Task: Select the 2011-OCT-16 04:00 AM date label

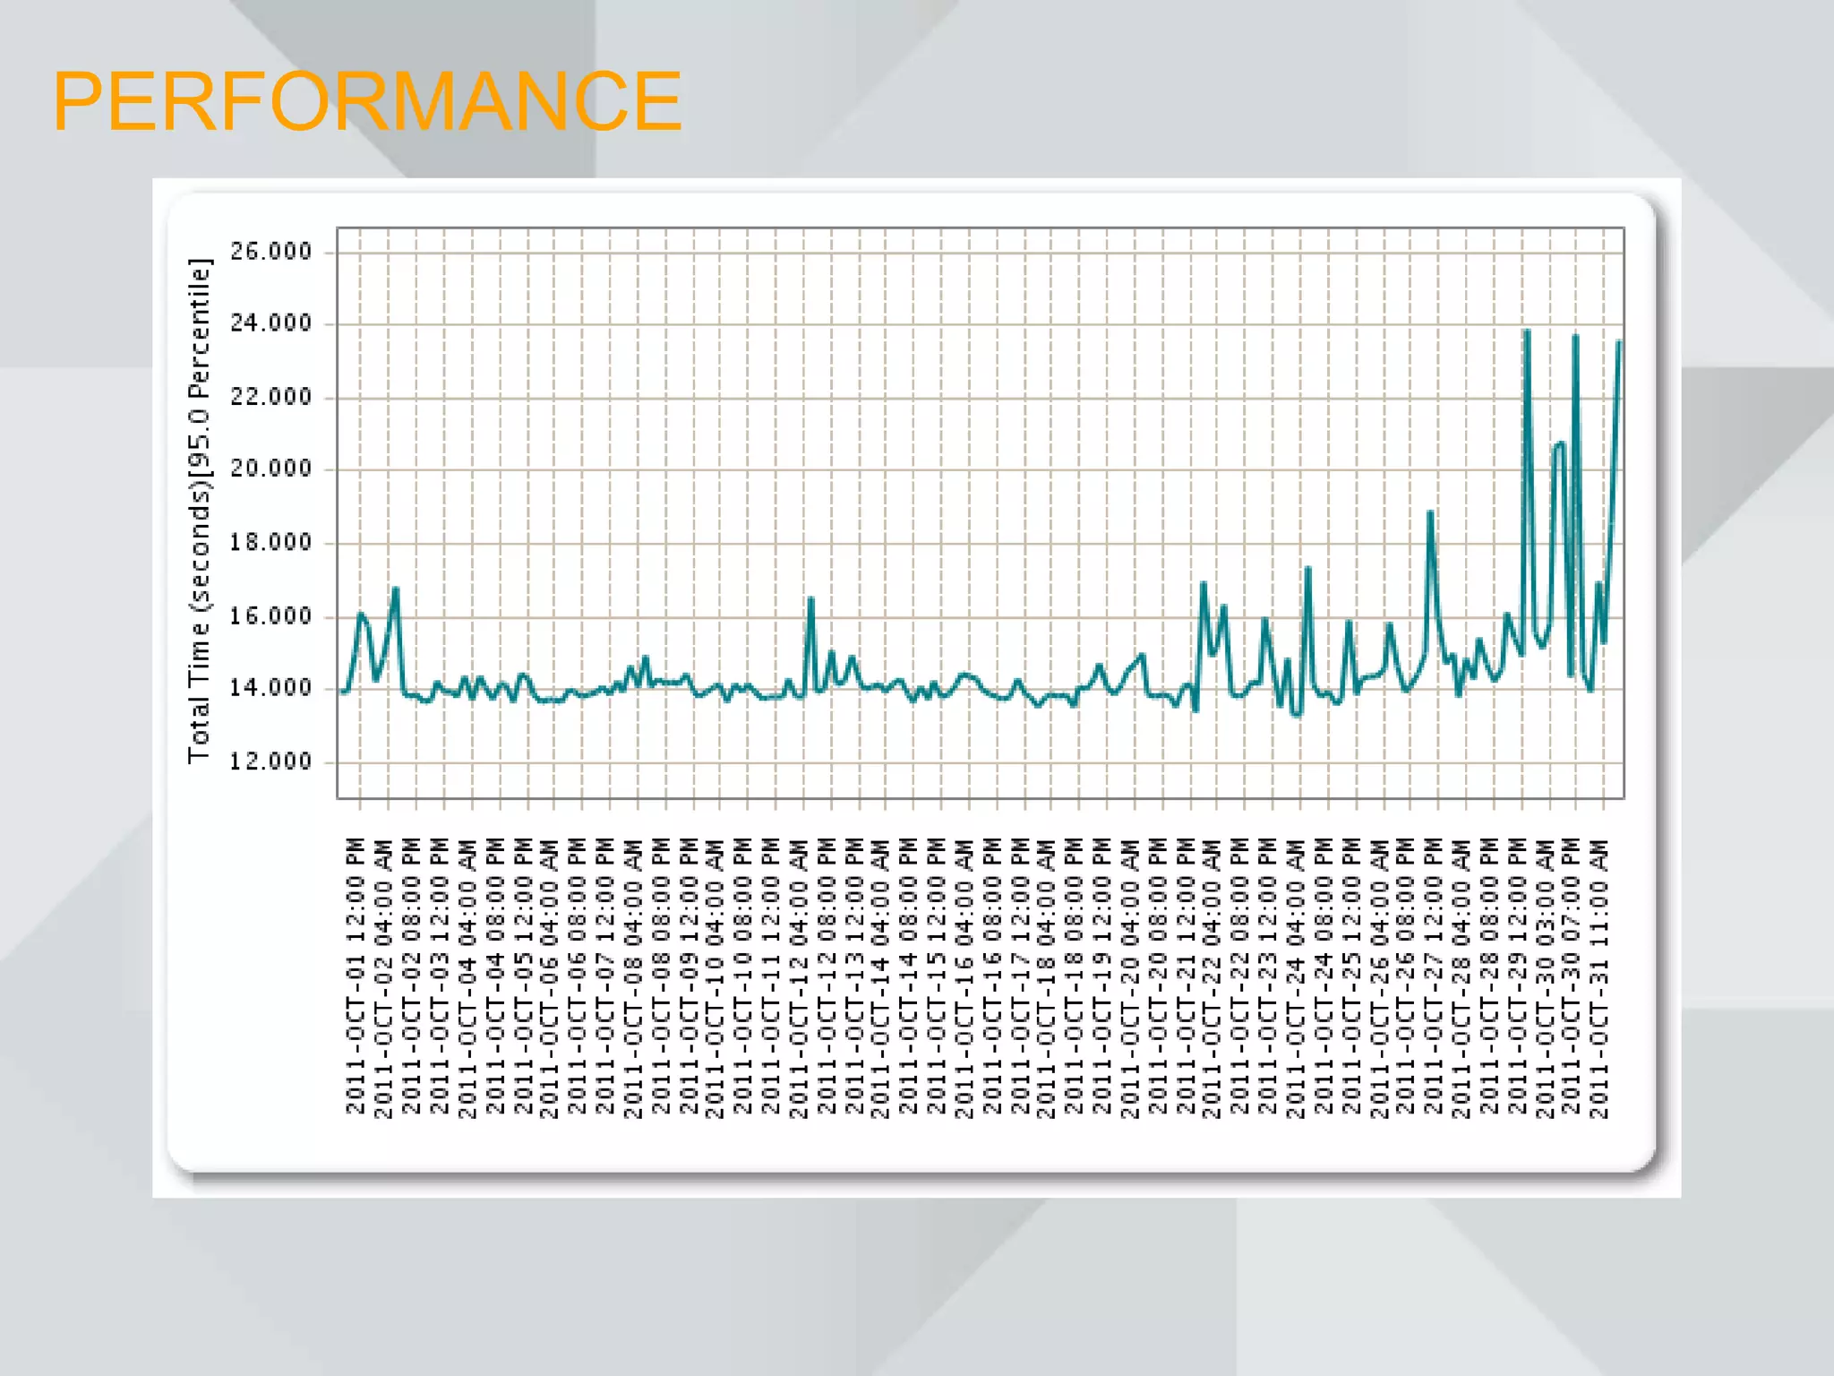Action: (964, 977)
